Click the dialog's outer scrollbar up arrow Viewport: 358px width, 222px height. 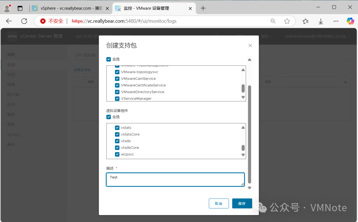250,60
